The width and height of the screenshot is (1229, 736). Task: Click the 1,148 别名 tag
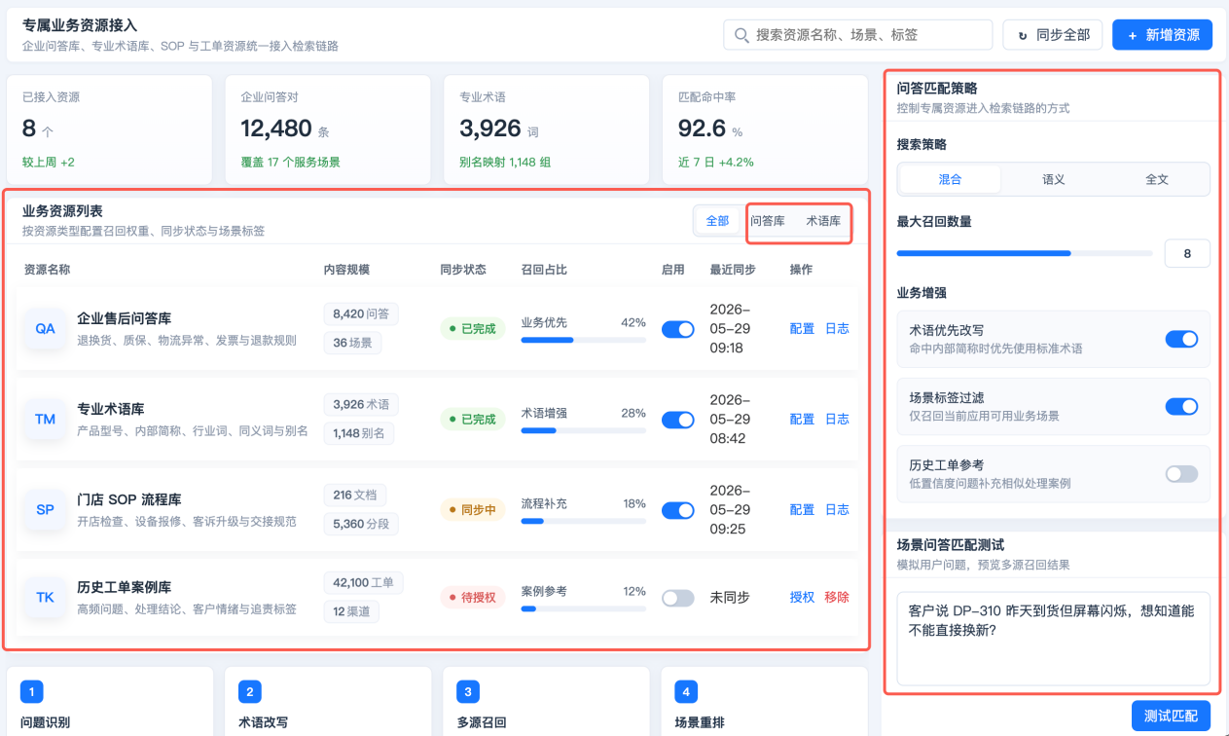pos(359,433)
